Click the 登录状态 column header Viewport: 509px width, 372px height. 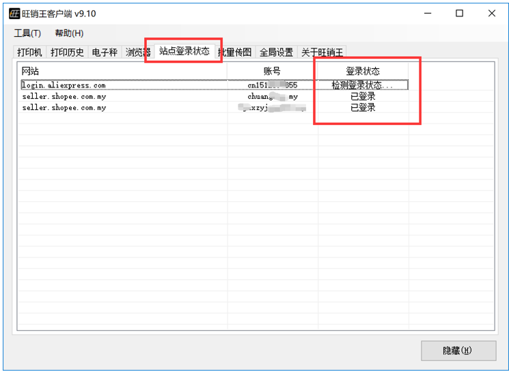363,71
